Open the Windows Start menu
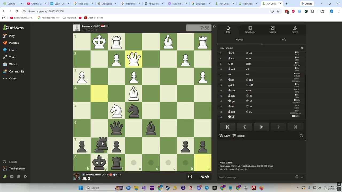Image resolution: width=342 pixels, height=192 pixels. (80, 188)
